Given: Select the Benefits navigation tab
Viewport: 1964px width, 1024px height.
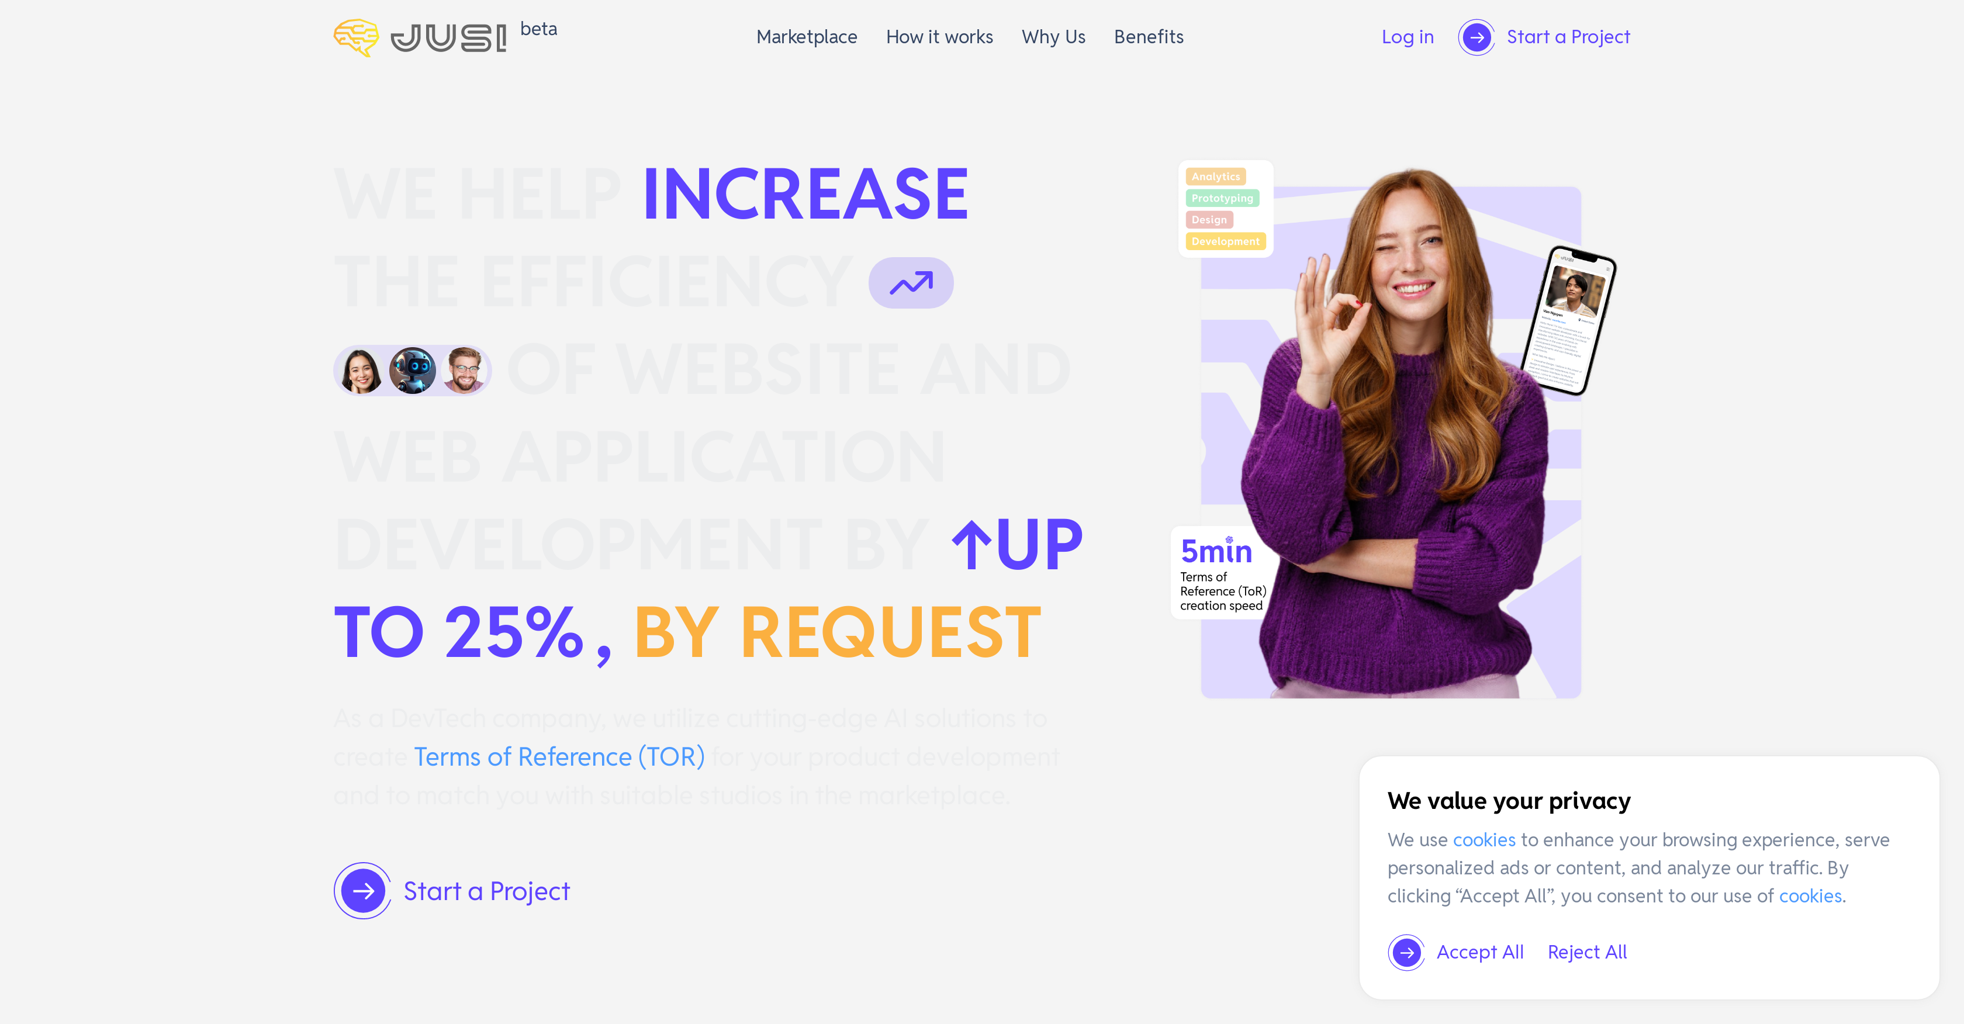Looking at the screenshot, I should pyautogui.click(x=1148, y=36).
